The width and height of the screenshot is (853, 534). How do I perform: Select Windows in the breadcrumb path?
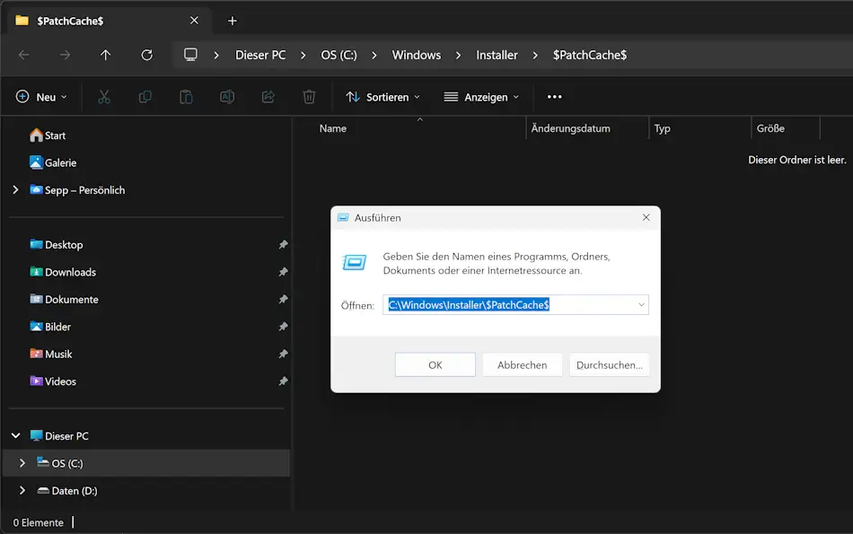point(416,55)
